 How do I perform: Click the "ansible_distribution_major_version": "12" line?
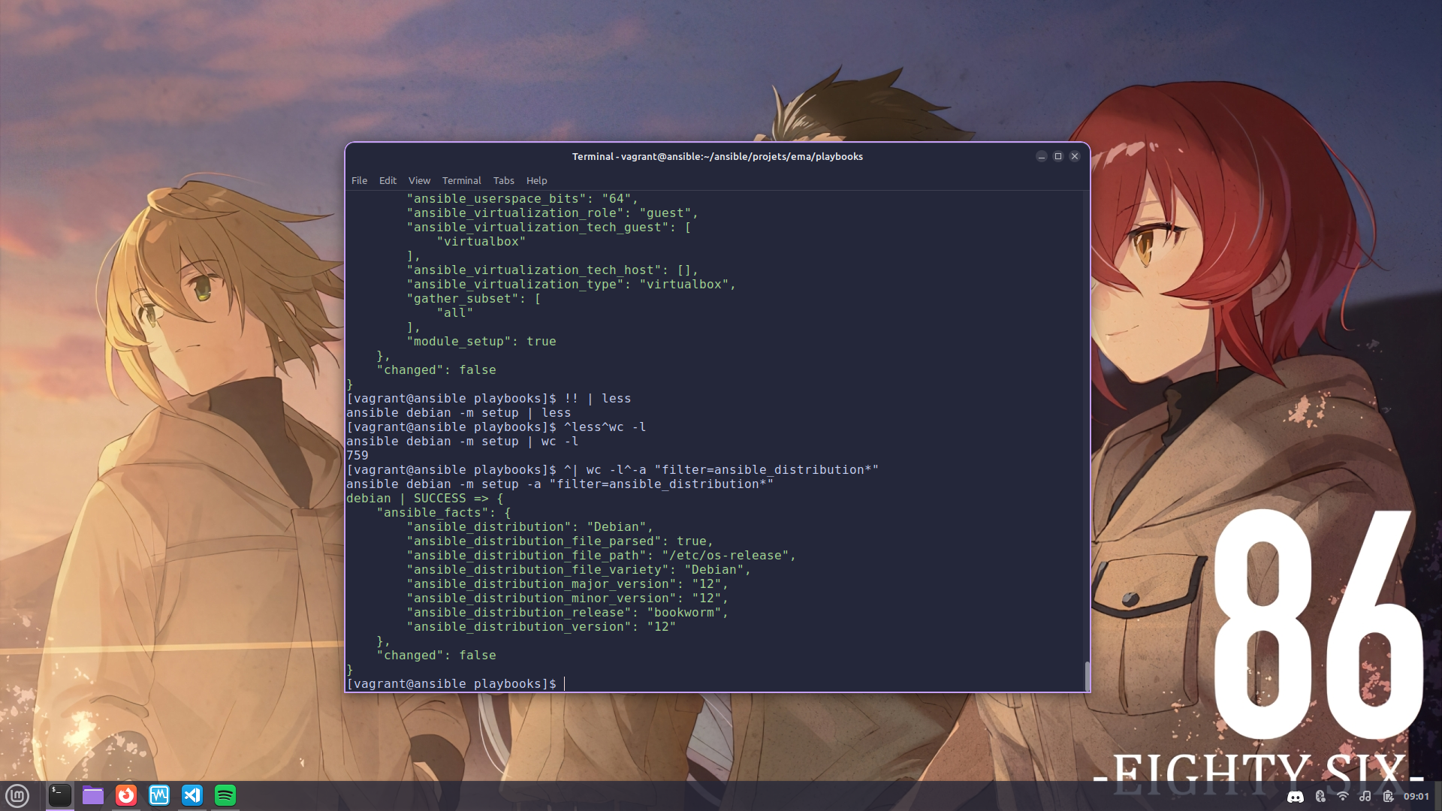[568, 583]
